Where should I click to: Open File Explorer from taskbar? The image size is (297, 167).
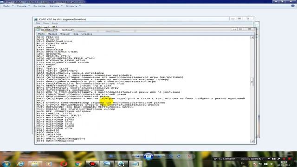[35, 164]
